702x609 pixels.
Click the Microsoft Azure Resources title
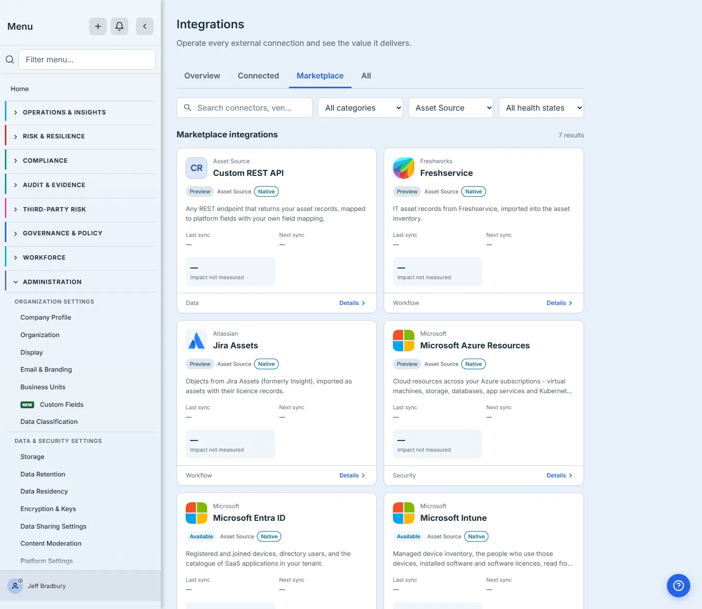pos(475,345)
